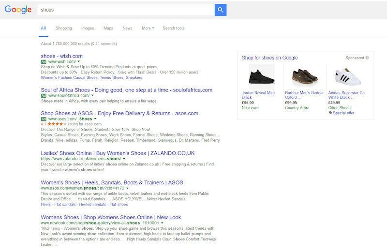Click the brown Barbour Oxford shoe thumbnail
Image resolution: width=387 pixels, height=252 pixels.
click(x=305, y=76)
